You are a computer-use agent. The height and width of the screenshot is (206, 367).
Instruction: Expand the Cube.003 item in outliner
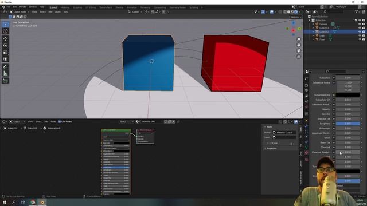pyautogui.click(x=313, y=28)
